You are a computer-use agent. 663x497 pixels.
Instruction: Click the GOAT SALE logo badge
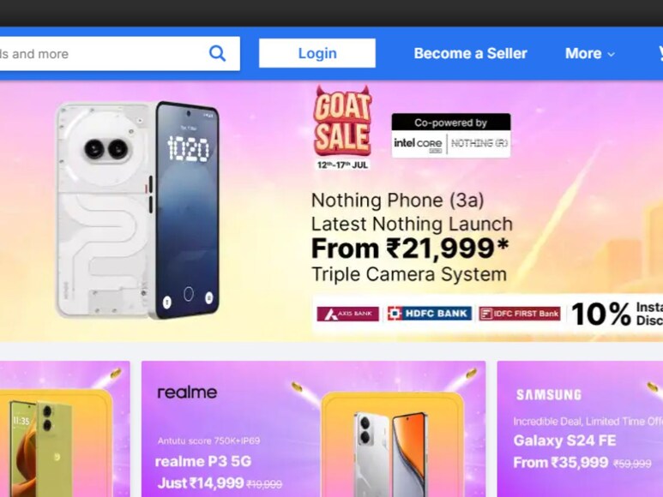click(x=342, y=128)
